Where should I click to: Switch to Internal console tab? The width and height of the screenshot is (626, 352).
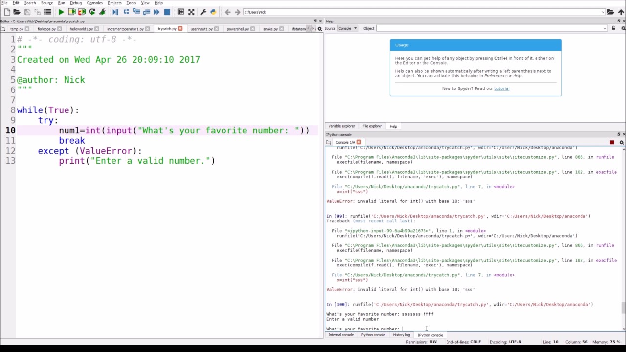point(341,335)
